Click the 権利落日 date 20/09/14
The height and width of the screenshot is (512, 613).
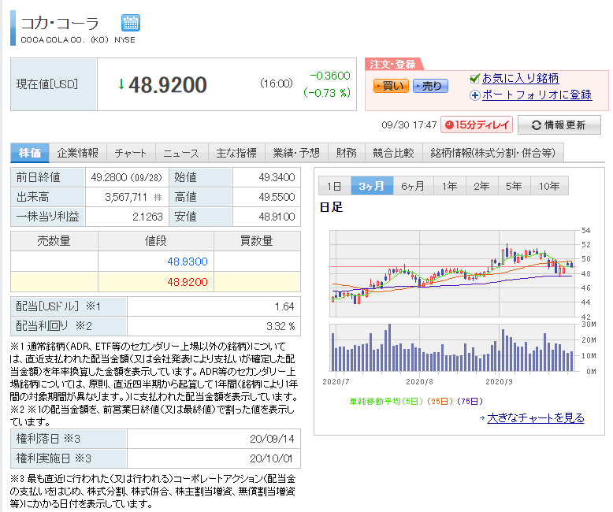[x=272, y=439]
